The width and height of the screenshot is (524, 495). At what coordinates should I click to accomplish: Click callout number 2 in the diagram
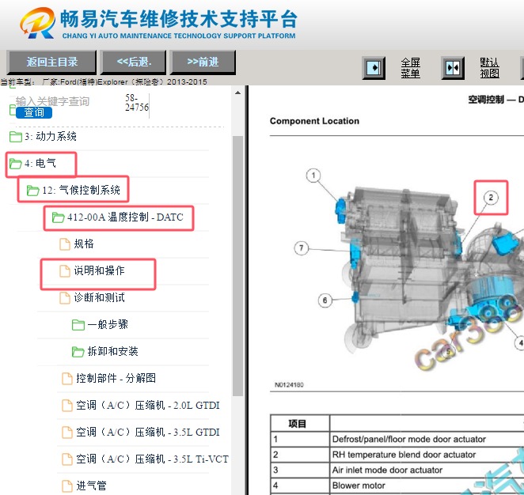click(491, 197)
